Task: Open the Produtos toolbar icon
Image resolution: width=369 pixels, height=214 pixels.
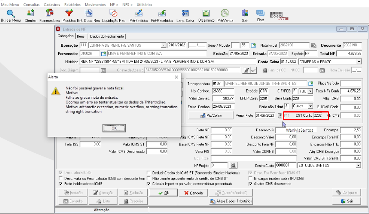Action: coord(69,13)
